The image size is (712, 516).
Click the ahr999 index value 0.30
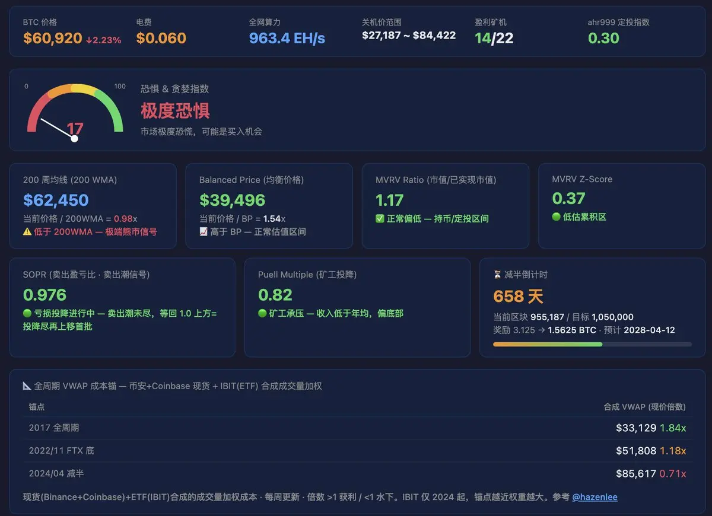pos(603,39)
